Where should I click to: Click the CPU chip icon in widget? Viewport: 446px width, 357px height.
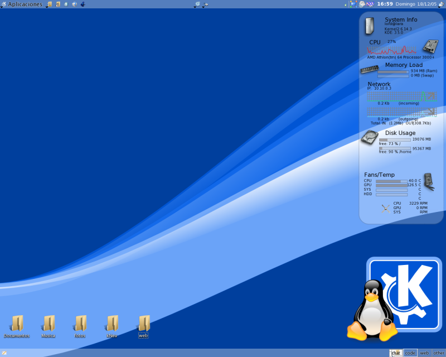(x=430, y=46)
